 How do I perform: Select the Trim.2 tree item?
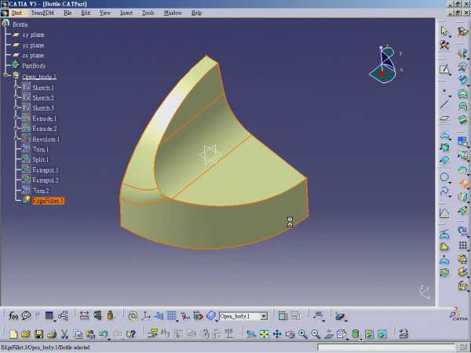(41, 191)
